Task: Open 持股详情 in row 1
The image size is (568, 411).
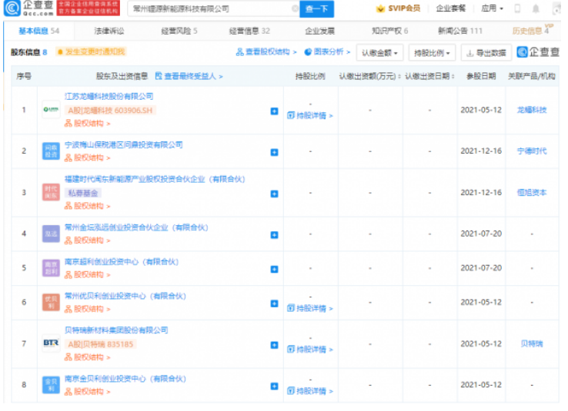Action: click(310, 116)
